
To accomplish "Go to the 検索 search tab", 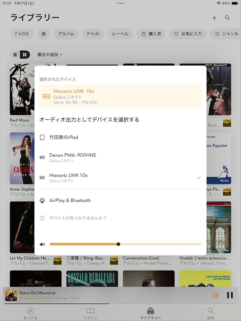I will coord(210,313).
